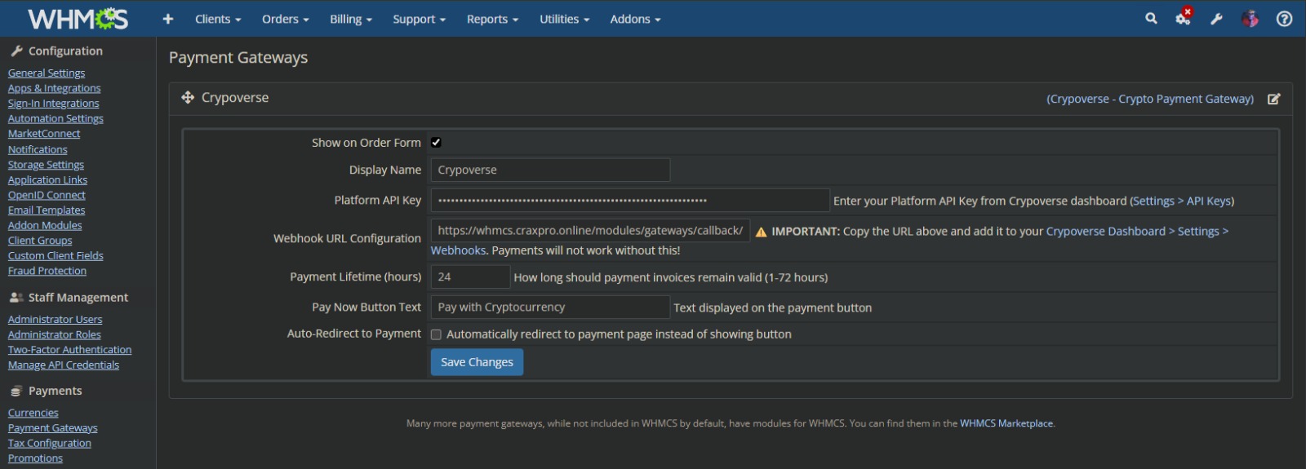Open Fraud Protection

point(47,271)
